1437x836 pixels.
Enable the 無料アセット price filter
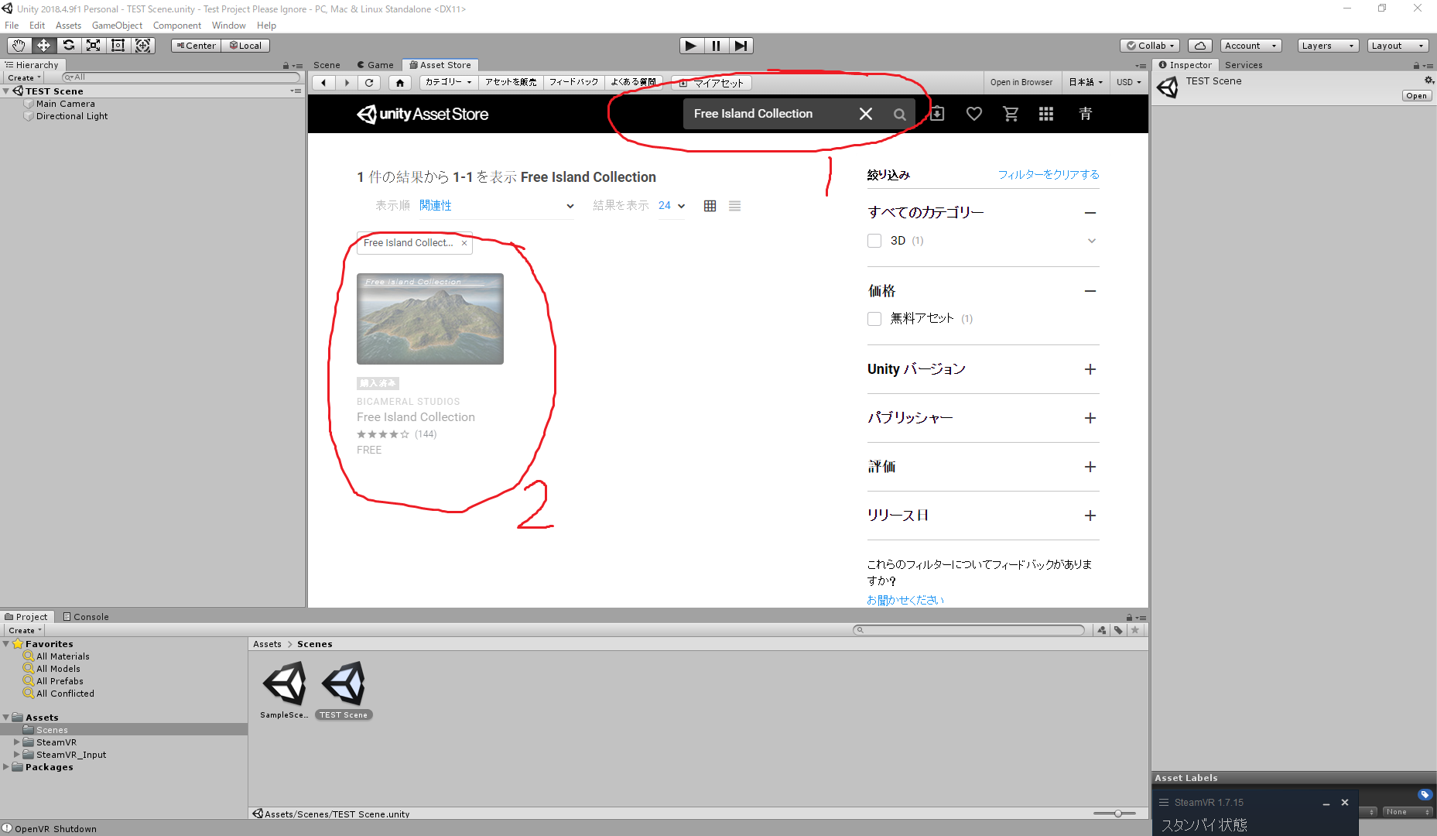pos(874,318)
